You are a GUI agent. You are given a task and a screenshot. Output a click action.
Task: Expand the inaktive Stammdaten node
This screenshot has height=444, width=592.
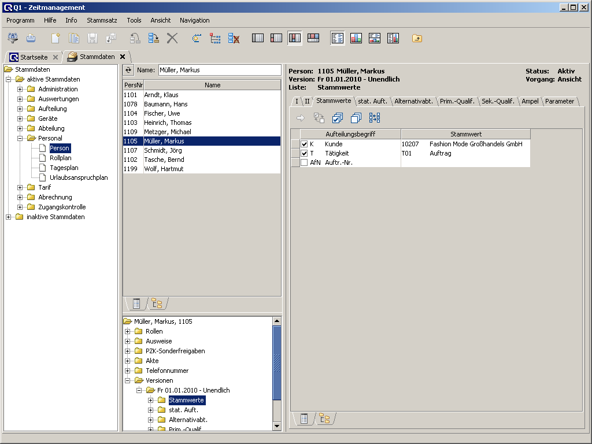tap(9, 217)
